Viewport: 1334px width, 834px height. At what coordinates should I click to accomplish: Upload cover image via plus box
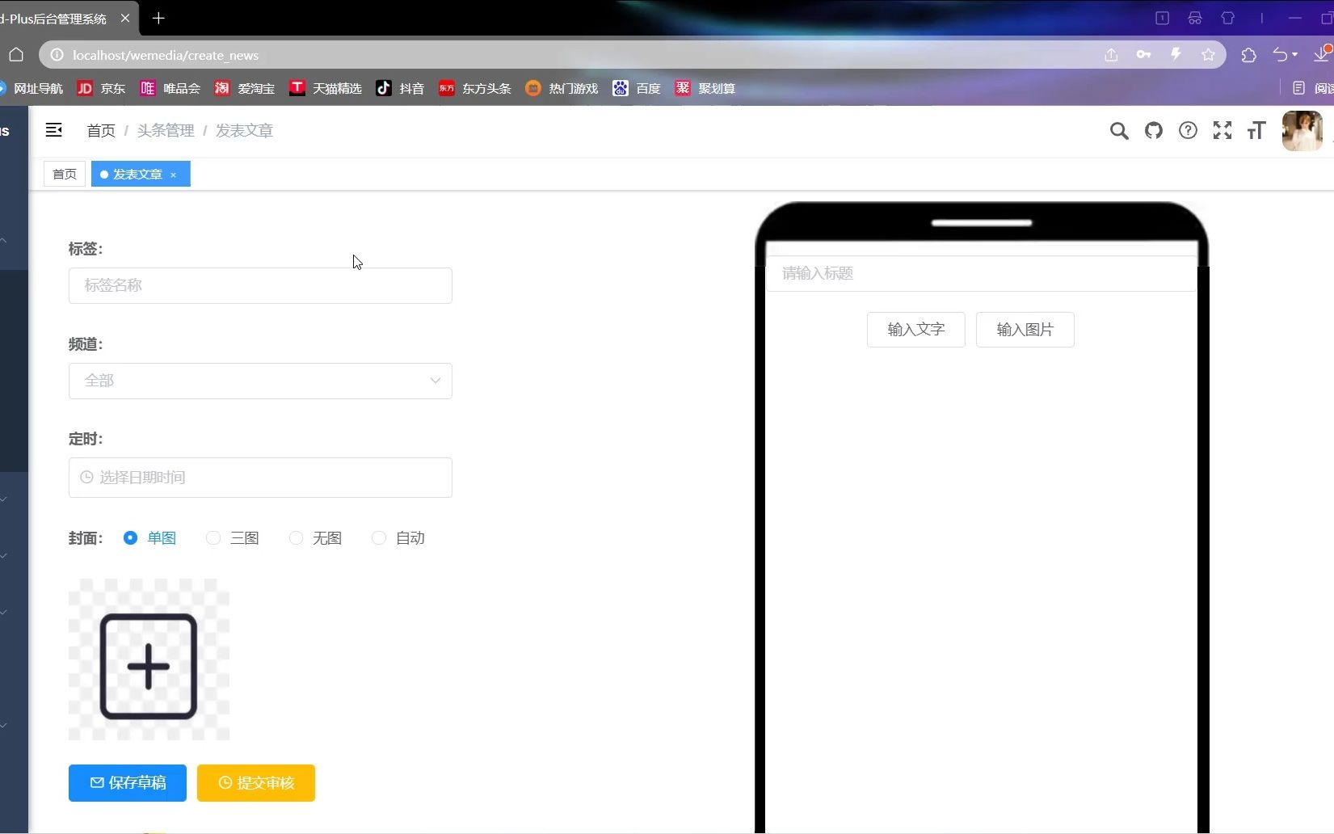tap(149, 659)
